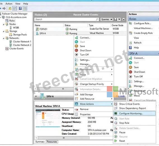Click the Any node link

(x=120, y=96)
